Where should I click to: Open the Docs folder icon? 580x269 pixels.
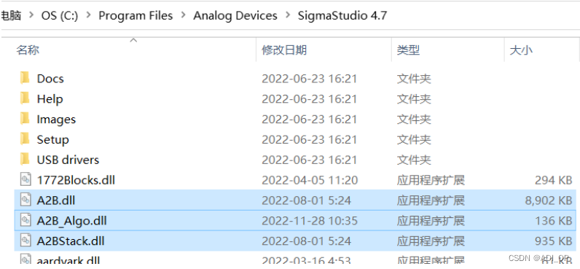point(25,79)
